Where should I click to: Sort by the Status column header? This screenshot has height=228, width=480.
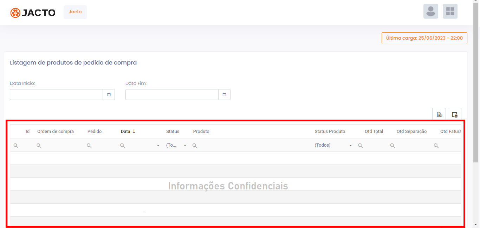[x=173, y=132]
